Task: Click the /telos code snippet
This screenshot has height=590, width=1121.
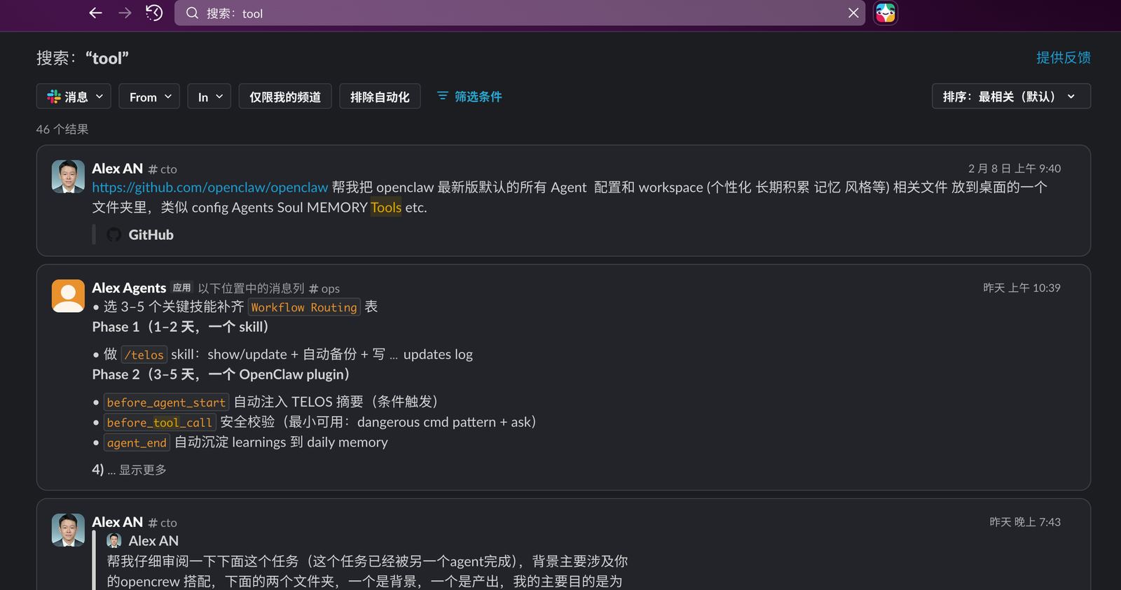Action: coord(144,355)
